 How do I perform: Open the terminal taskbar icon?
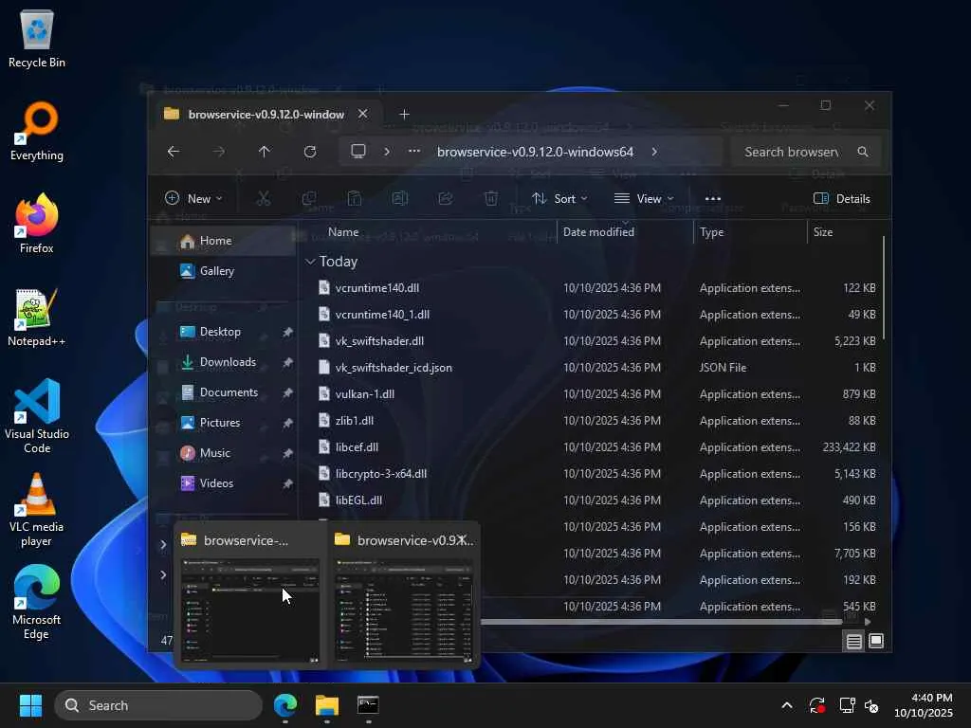[369, 705]
